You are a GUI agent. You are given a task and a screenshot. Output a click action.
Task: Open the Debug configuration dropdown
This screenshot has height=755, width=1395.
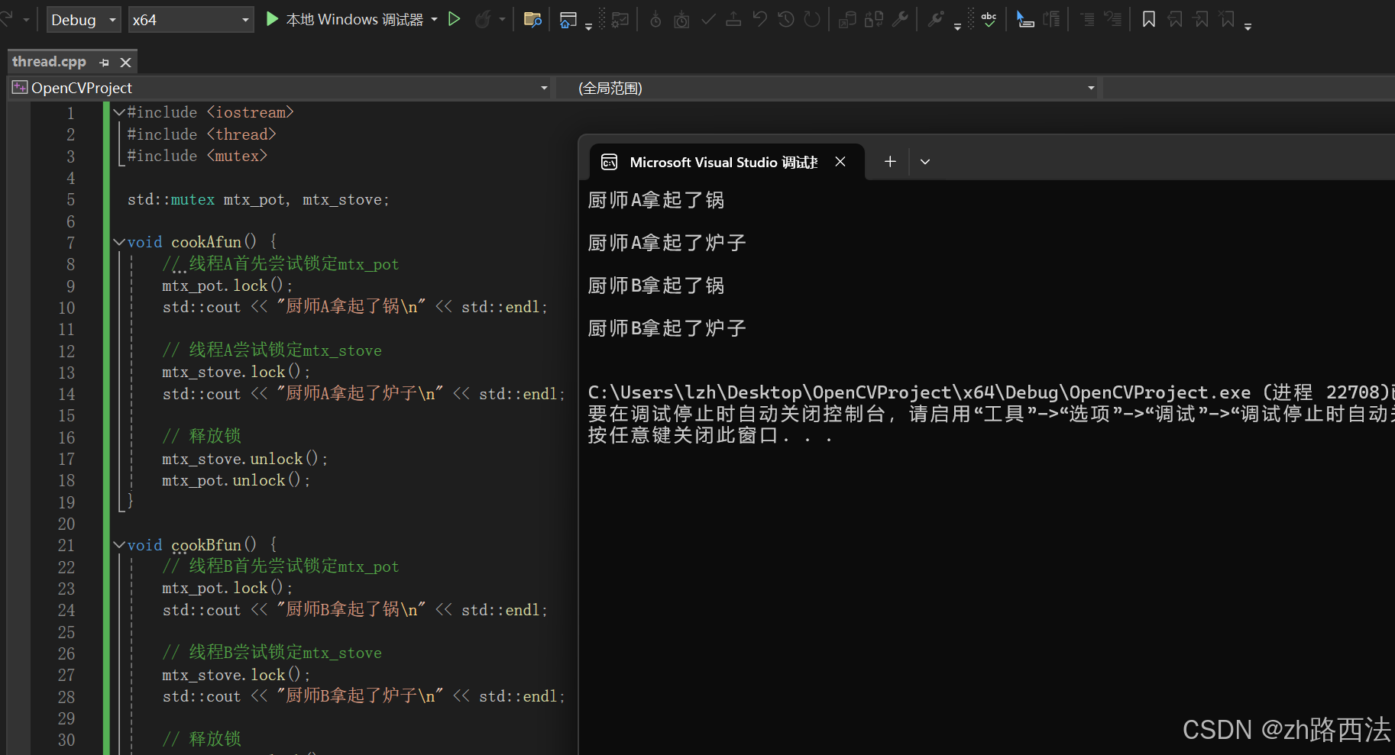click(83, 20)
